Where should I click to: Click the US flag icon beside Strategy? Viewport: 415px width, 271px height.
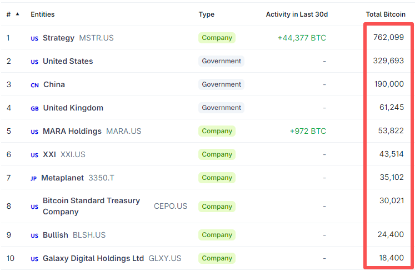click(x=34, y=38)
